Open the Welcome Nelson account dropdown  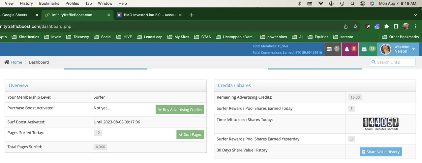(399, 49)
